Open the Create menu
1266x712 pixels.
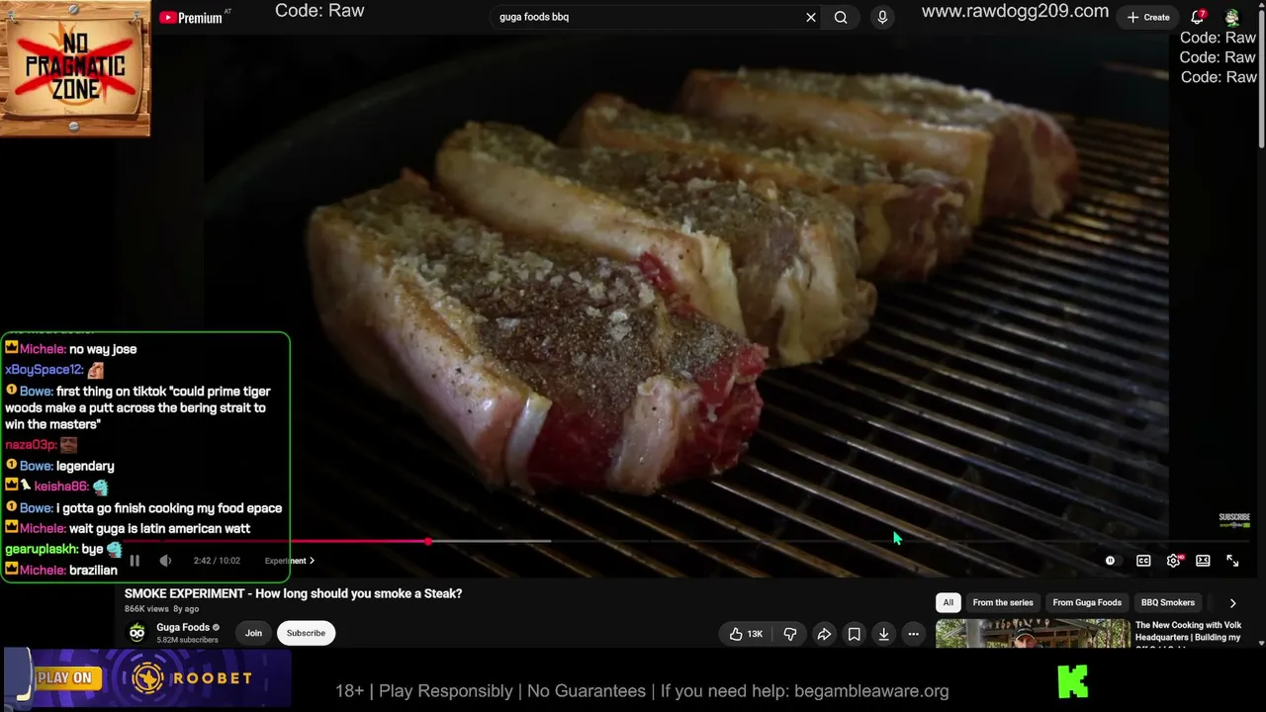click(x=1148, y=17)
